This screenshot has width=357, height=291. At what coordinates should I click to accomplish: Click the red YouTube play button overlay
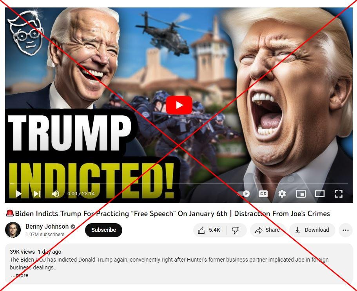click(x=179, y=105)
